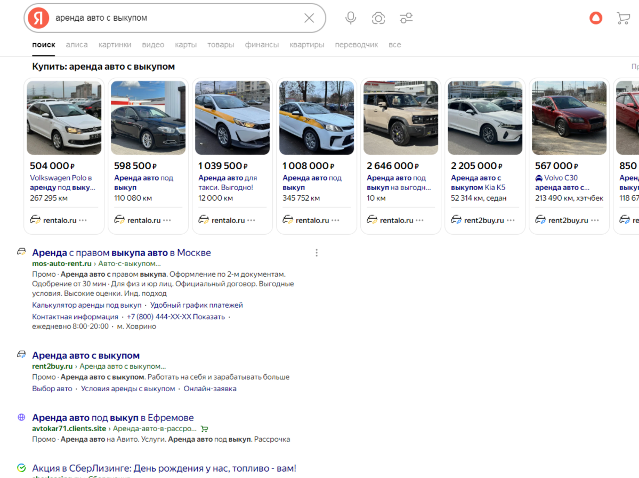The image size is (639, 478).
Task: Switch to the 'квартиры' tab
Action: (307, 45)
